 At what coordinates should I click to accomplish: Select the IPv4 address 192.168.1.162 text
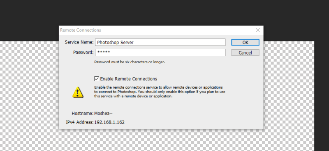(109, 122)
